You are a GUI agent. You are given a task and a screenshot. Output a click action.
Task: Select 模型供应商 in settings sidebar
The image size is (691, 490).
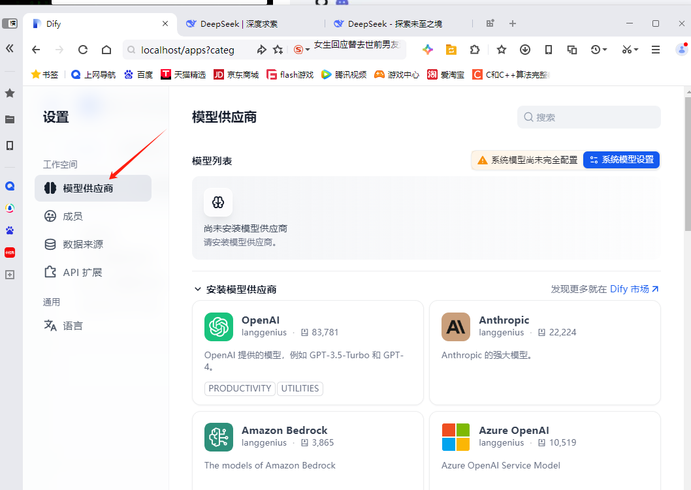(93, 188)
